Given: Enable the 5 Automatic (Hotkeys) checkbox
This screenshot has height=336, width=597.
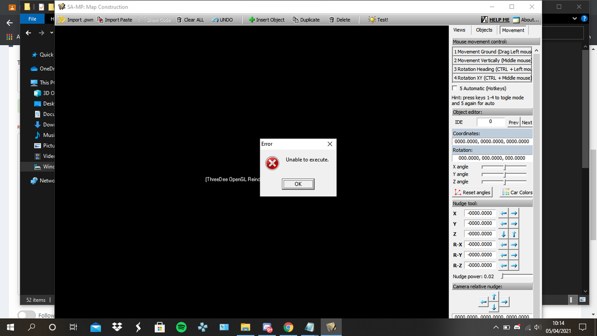Looking at the screenshot, I should [455, 88].
